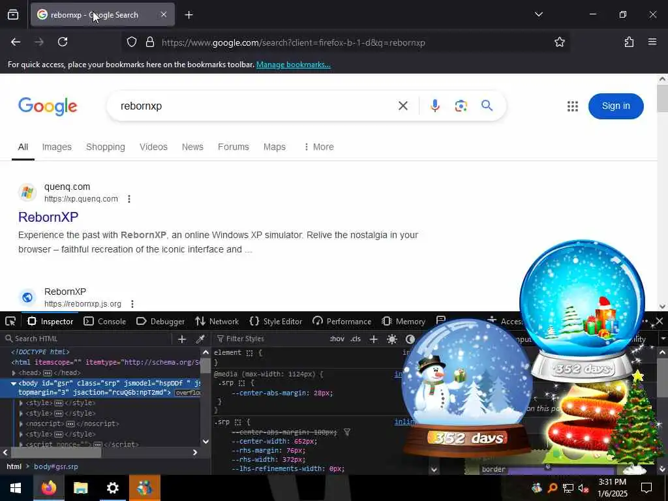
Task: Clear the search query with X
Action: click(403, 106)
